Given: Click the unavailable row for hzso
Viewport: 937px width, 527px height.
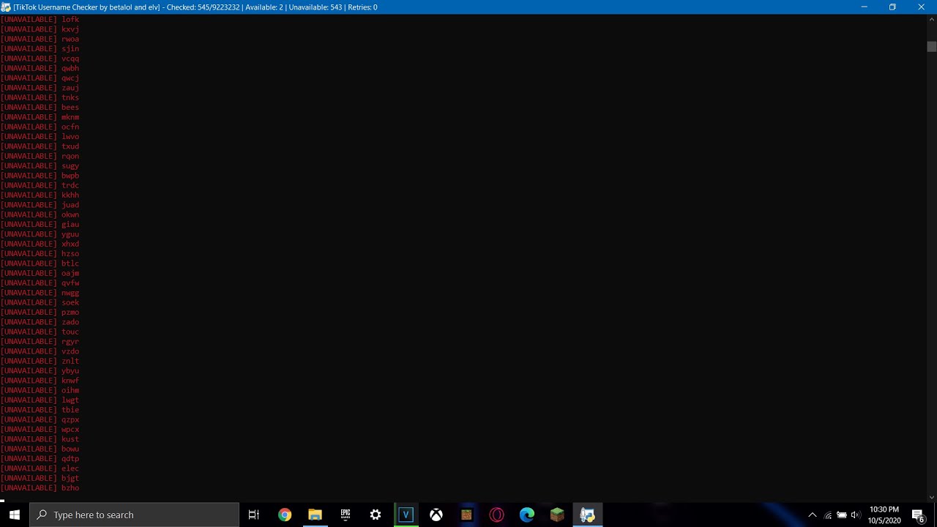Looking at the screenshot, I should pyautogui.click(x=40, y=254).
